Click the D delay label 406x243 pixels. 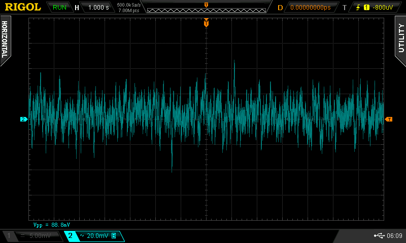click(280, 8)
